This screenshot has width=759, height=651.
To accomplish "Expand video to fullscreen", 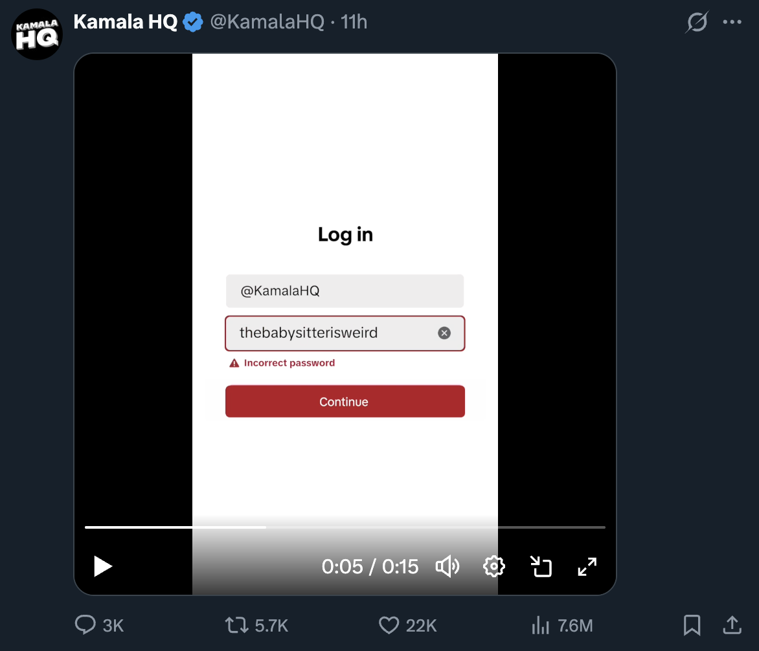I will tap(587, 567).
